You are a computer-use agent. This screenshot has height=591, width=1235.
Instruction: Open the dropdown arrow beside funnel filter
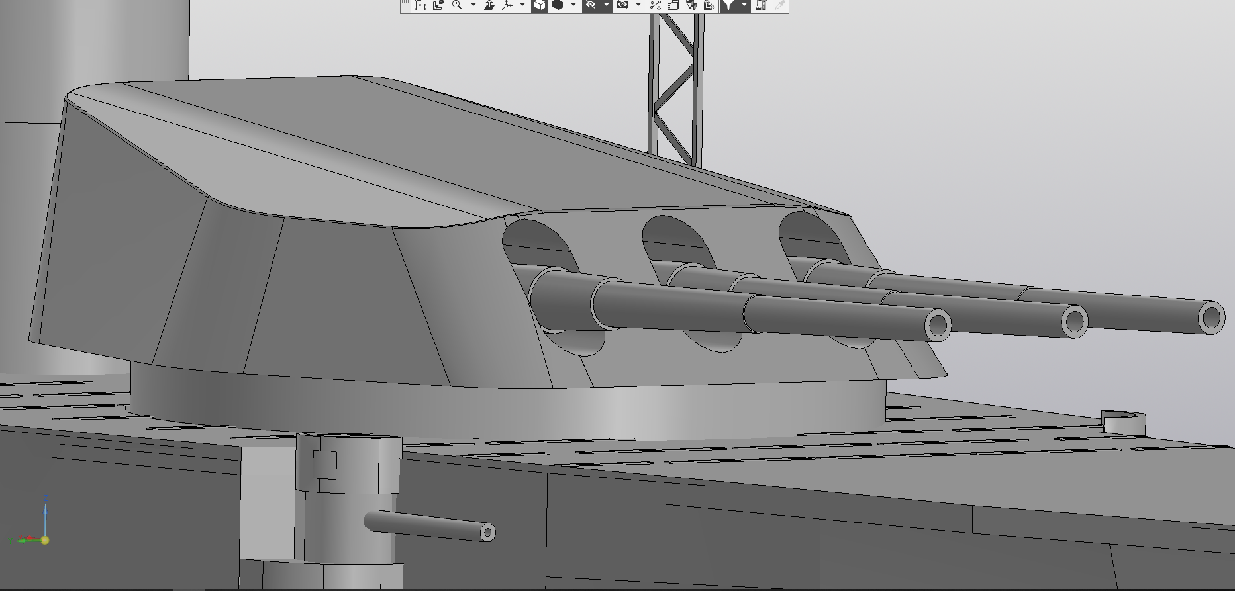[744, 5]
